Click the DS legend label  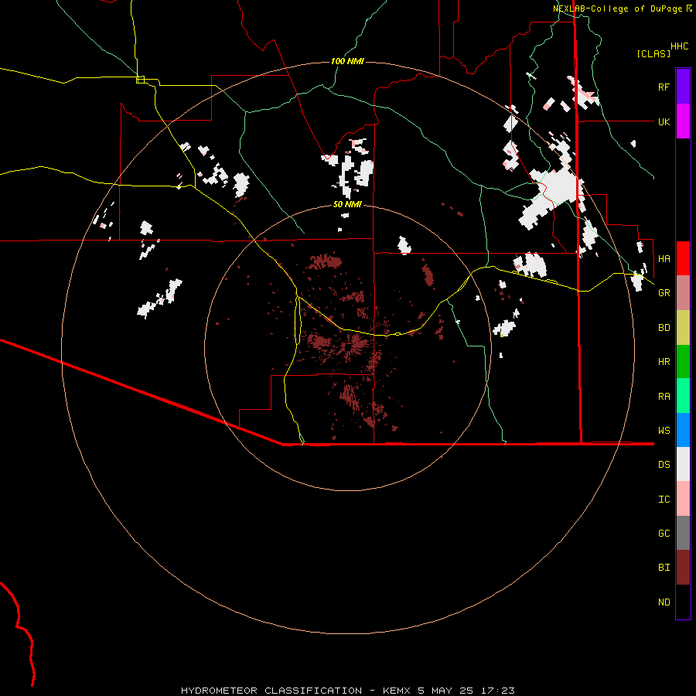point(664,465)
